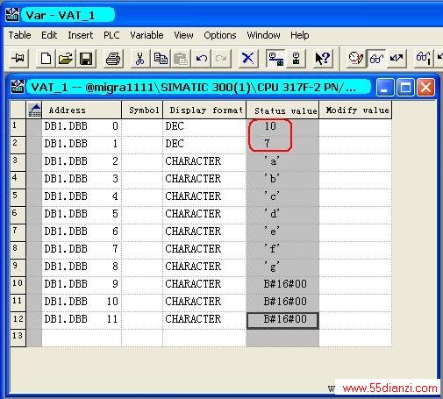Cut selection with the scissors icon
Screen dimensions: 443x399
click(x=139, y=59)
